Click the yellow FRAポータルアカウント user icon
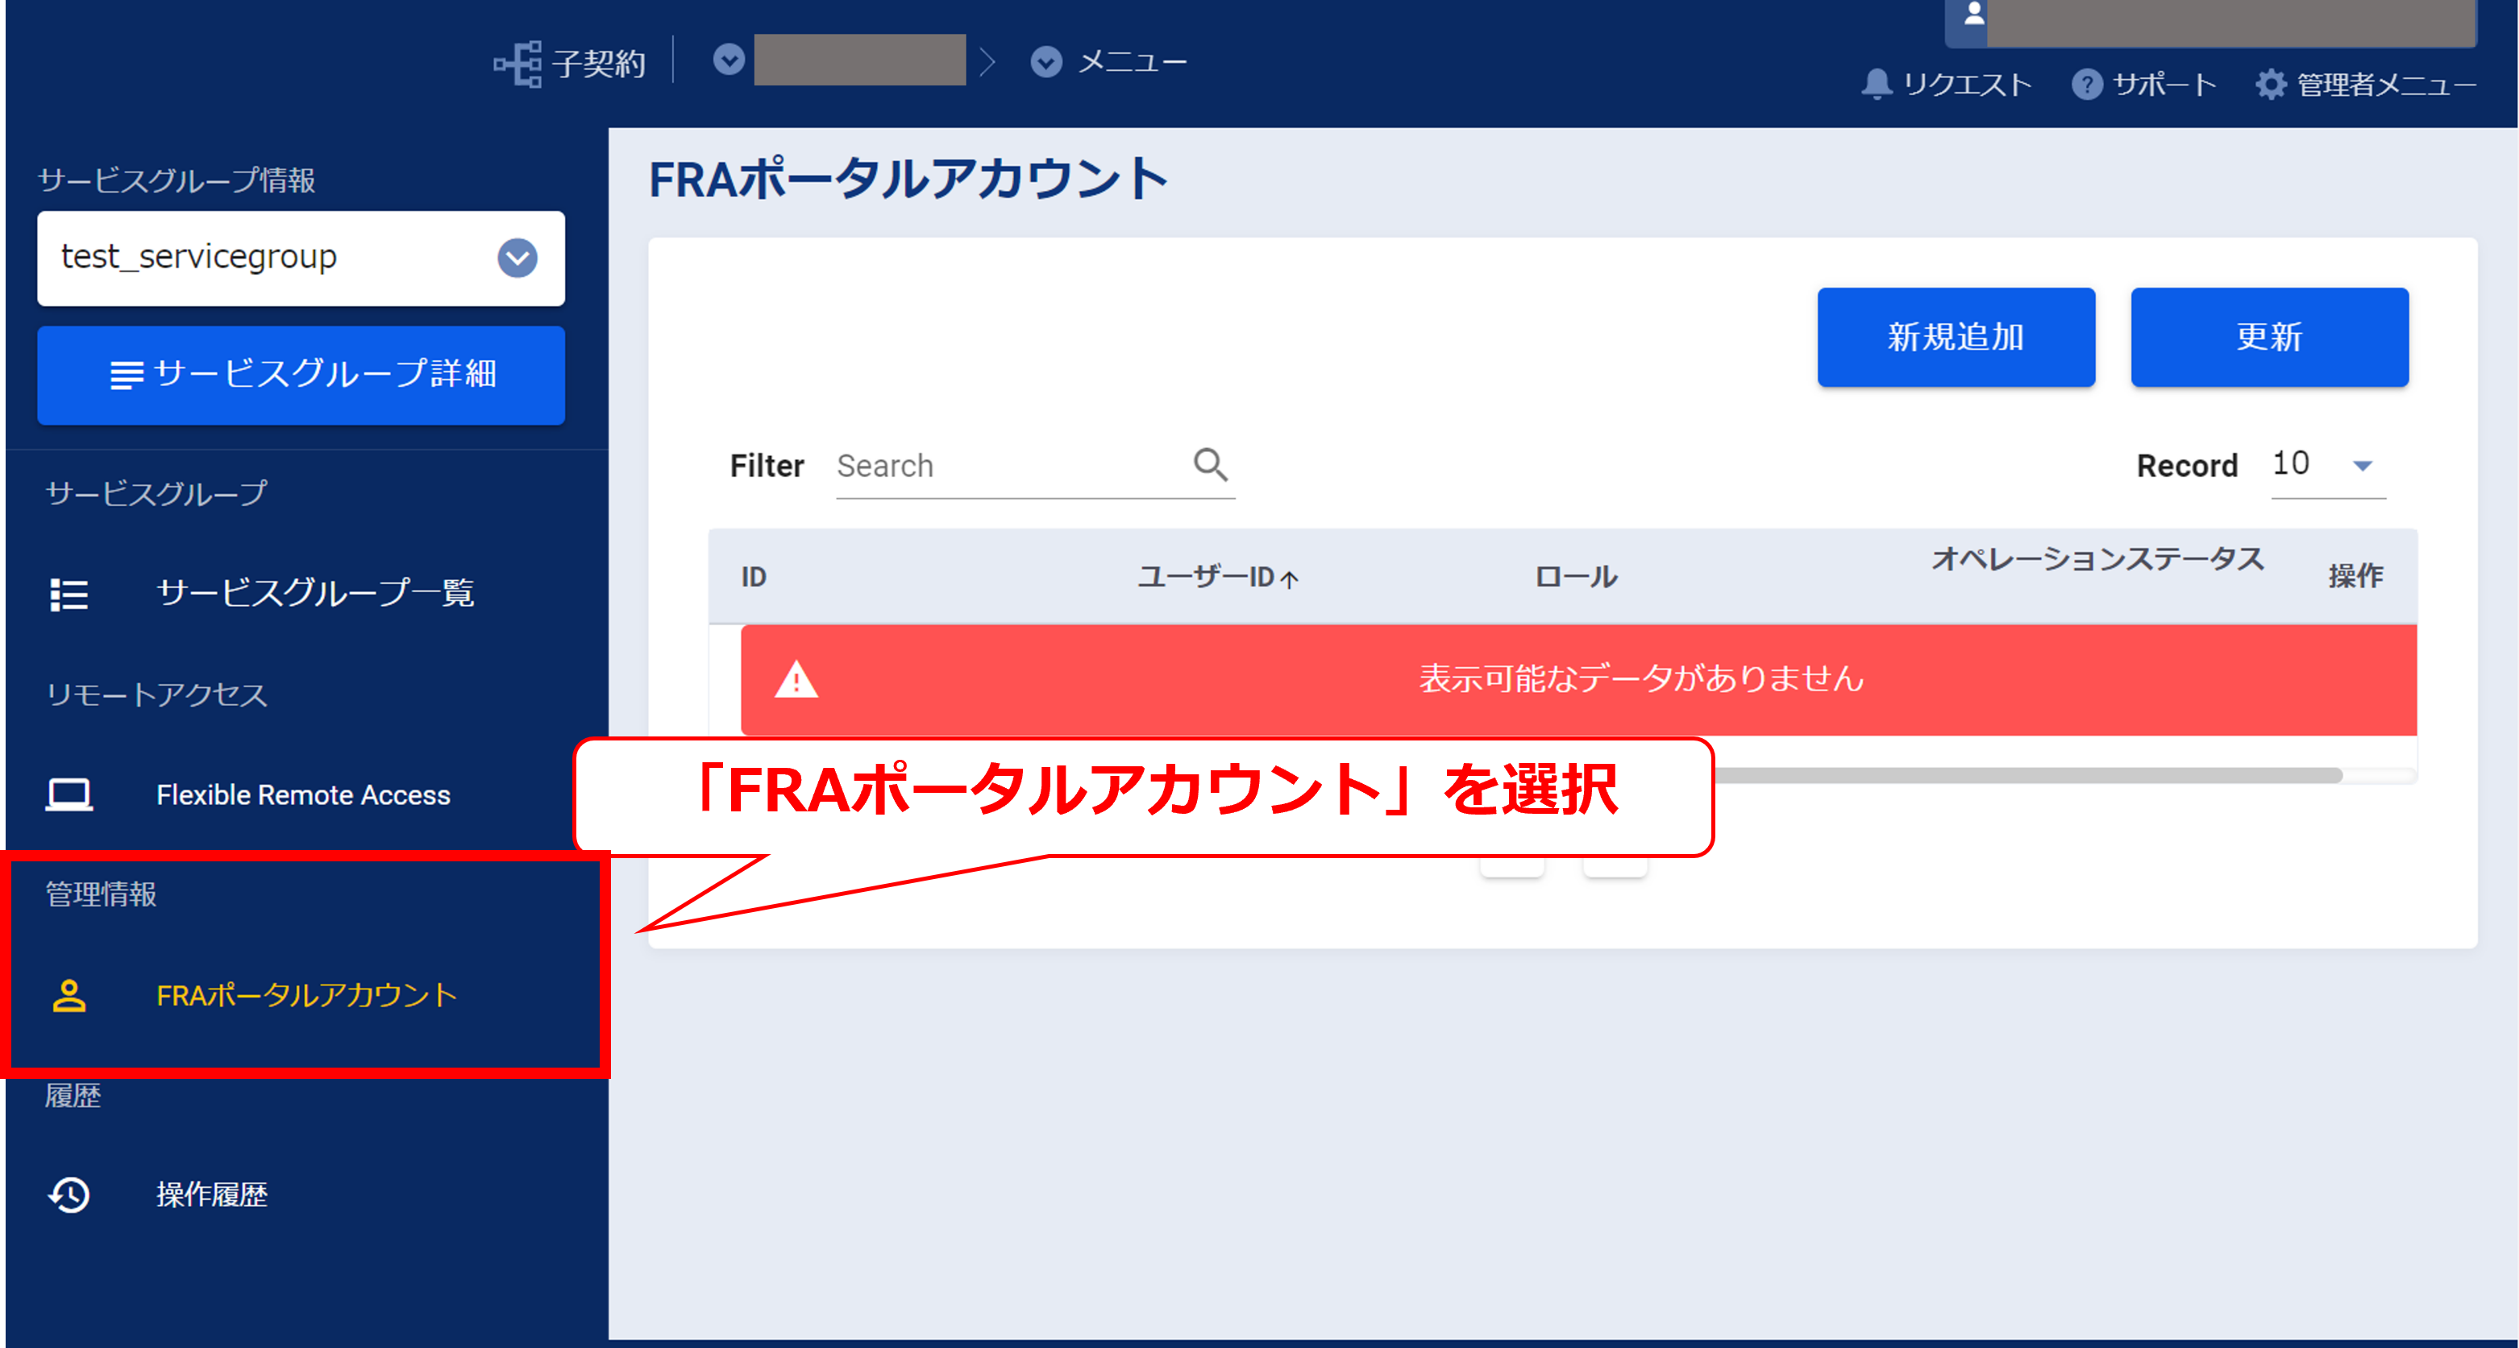The image size is (2519, 1348). 68,996
